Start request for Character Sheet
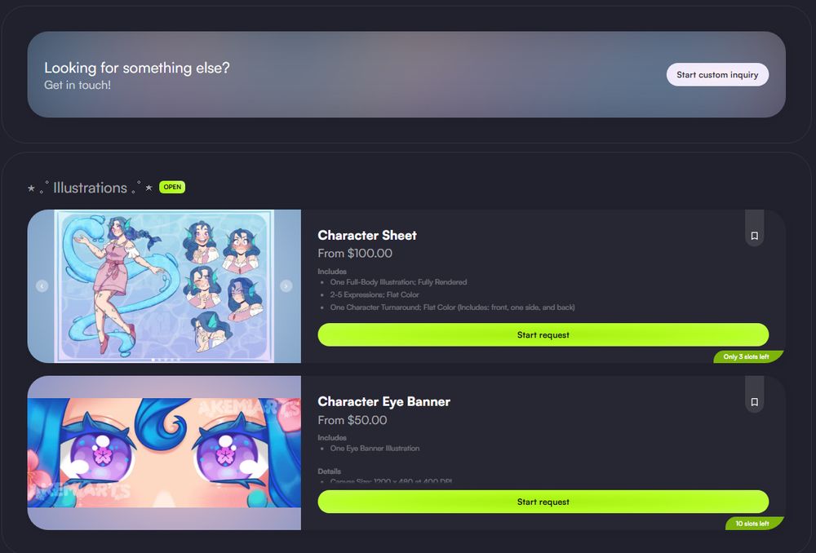Screen dimensions: 816x553 pyautogui.click(x=543, y=334)
